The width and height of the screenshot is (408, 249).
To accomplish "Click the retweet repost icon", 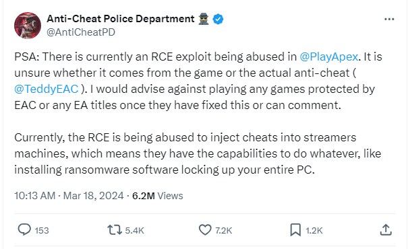I will point(115,230).
